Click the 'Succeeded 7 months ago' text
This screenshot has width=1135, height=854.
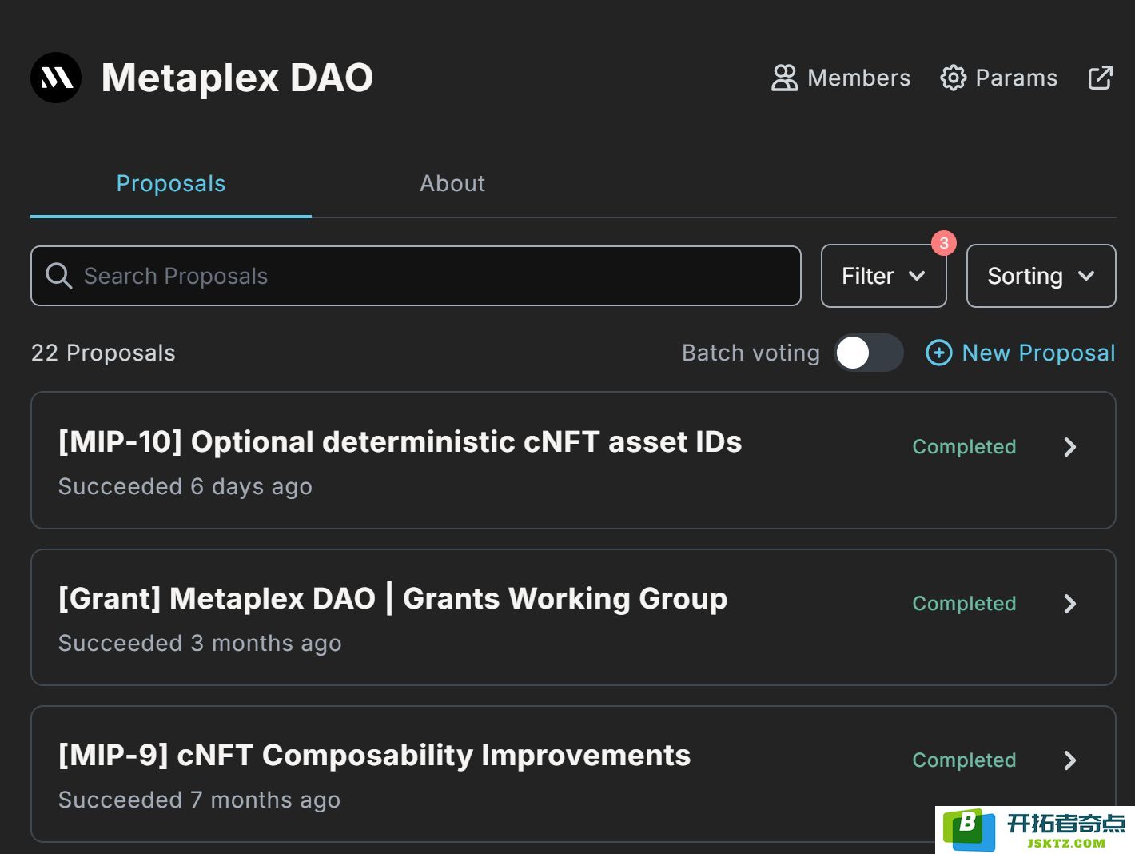click(x=200, y=800)
